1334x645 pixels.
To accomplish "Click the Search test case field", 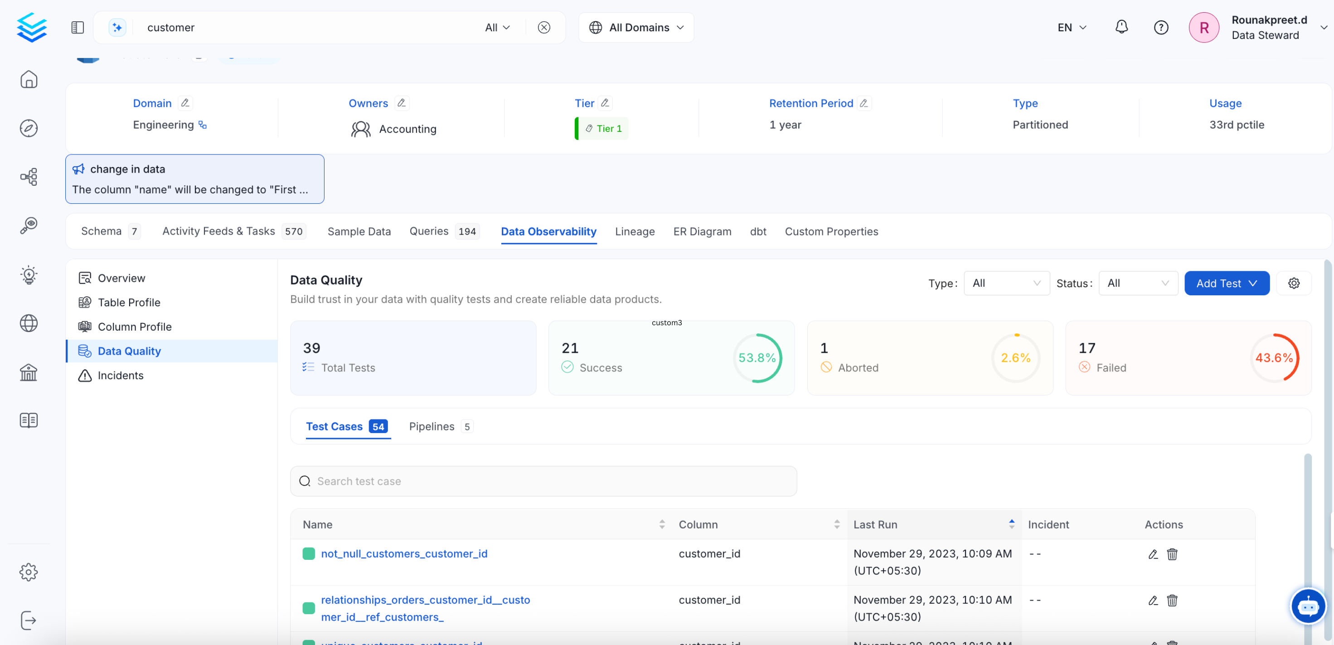I will 543,481.
